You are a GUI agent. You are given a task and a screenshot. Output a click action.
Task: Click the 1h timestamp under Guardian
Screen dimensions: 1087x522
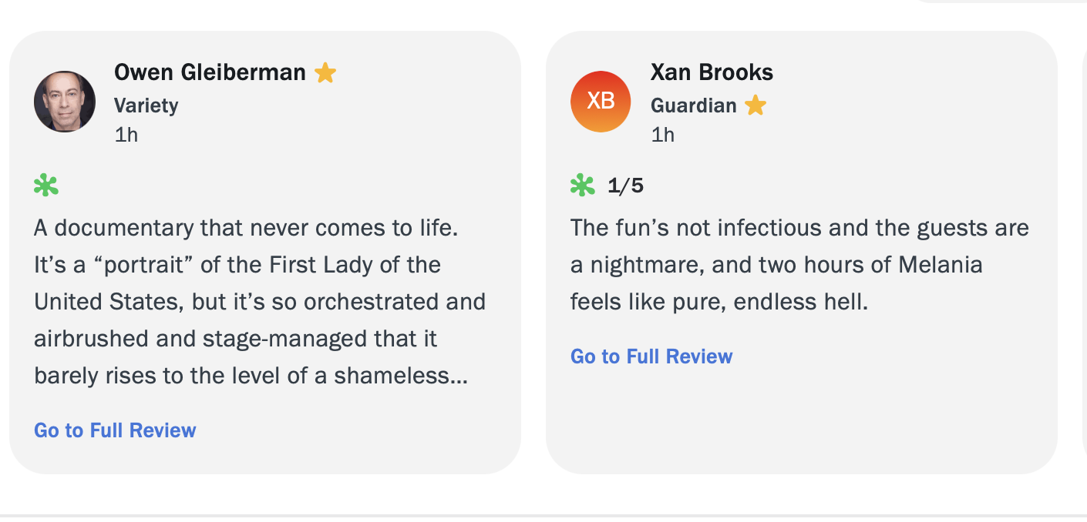pos(663,135)
